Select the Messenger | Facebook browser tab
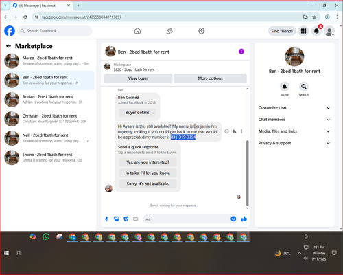343x275 pixels. (x=41, y=5)
